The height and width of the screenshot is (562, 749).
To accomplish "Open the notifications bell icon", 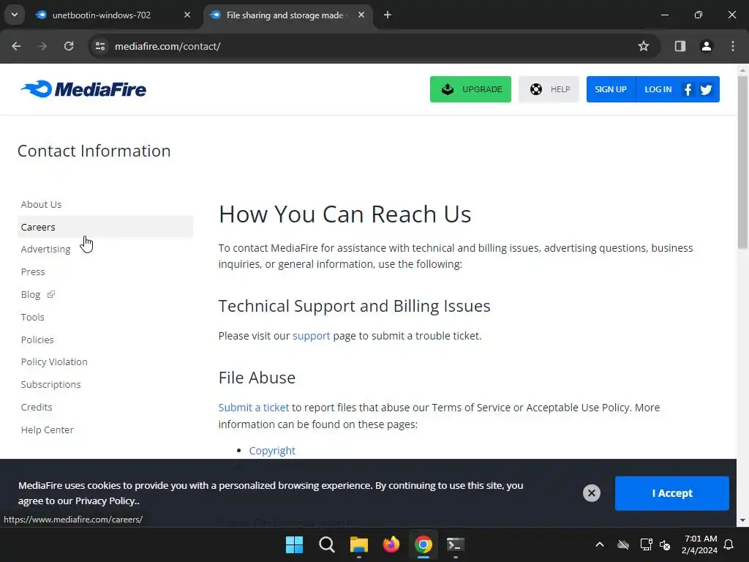I will tap(729, 544).
